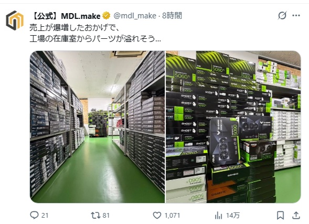Open the @mdl_make handle link
This screenshot has width=309, height=224.
[135, 16]
